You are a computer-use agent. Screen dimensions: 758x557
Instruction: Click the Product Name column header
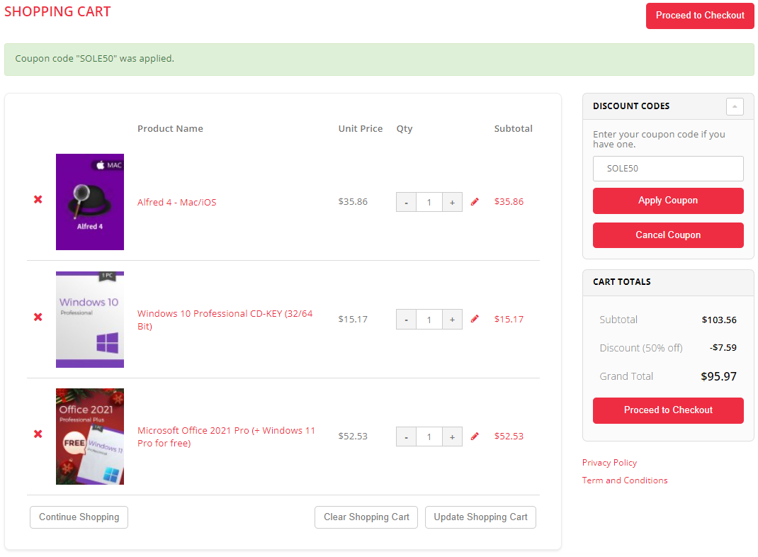[x=170, y=128]
